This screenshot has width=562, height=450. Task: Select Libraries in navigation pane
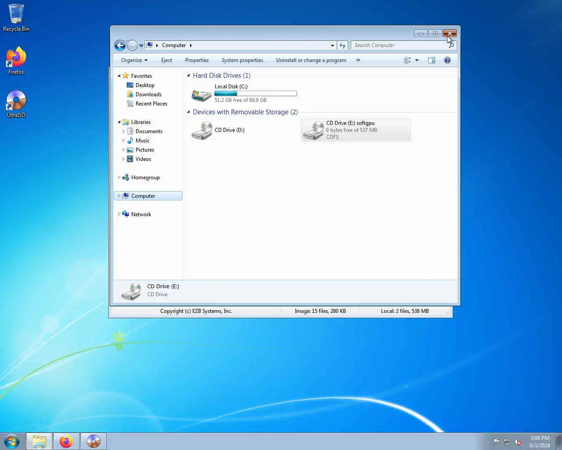pyautogui.click(x=141, y=122)
